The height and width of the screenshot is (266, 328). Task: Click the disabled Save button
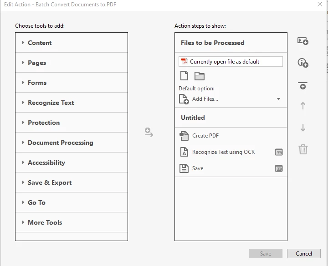click(x=266, y=253)
